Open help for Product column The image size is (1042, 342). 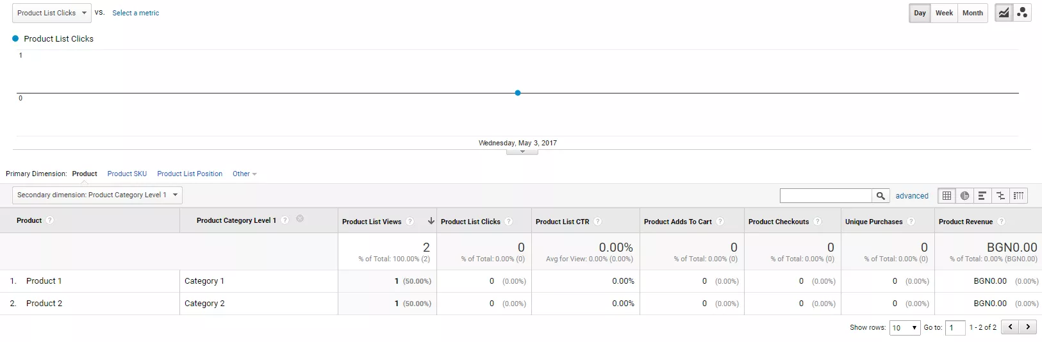50,220
